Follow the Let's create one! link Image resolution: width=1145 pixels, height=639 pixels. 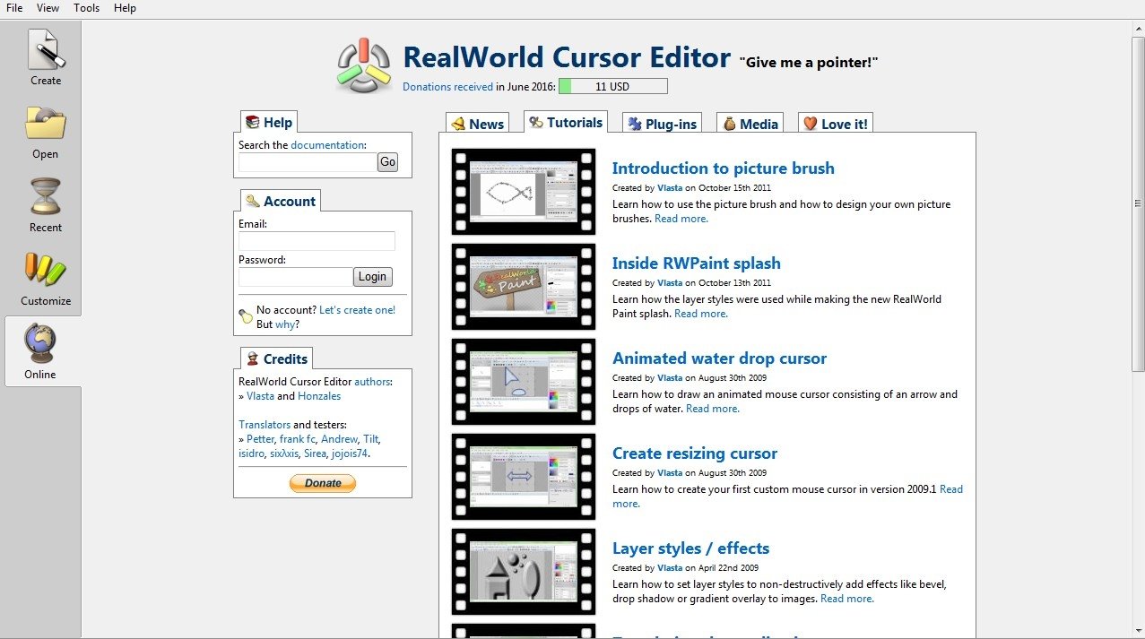357,310
